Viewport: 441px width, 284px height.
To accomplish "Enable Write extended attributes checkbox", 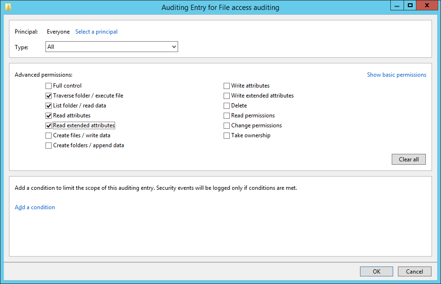I will (x=226, y=96).
